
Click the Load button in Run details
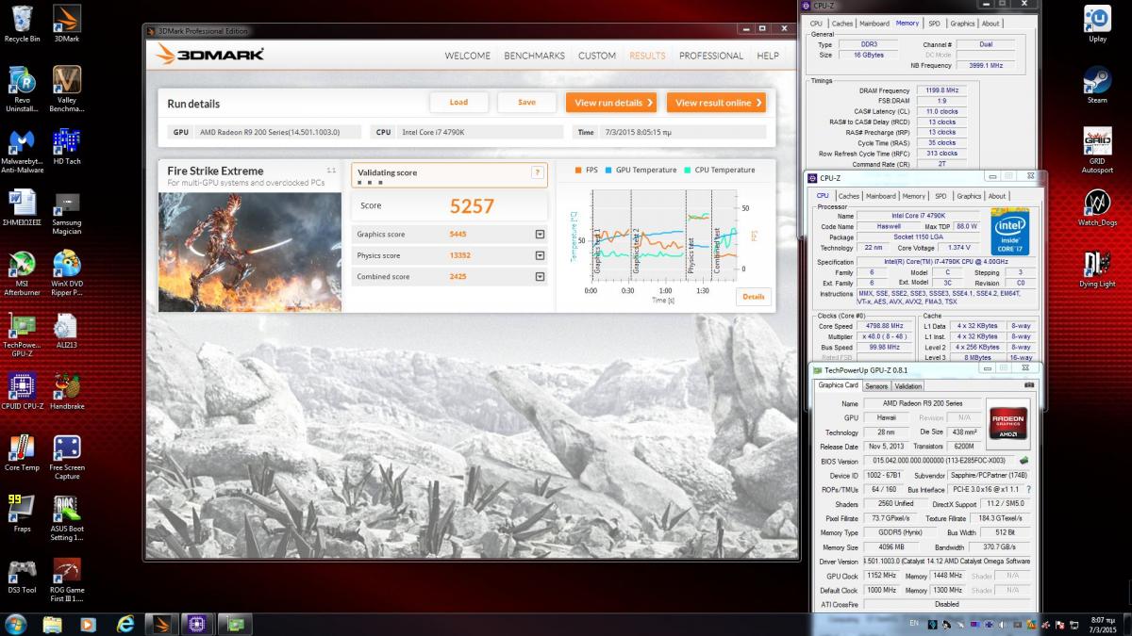pos(458,103)
